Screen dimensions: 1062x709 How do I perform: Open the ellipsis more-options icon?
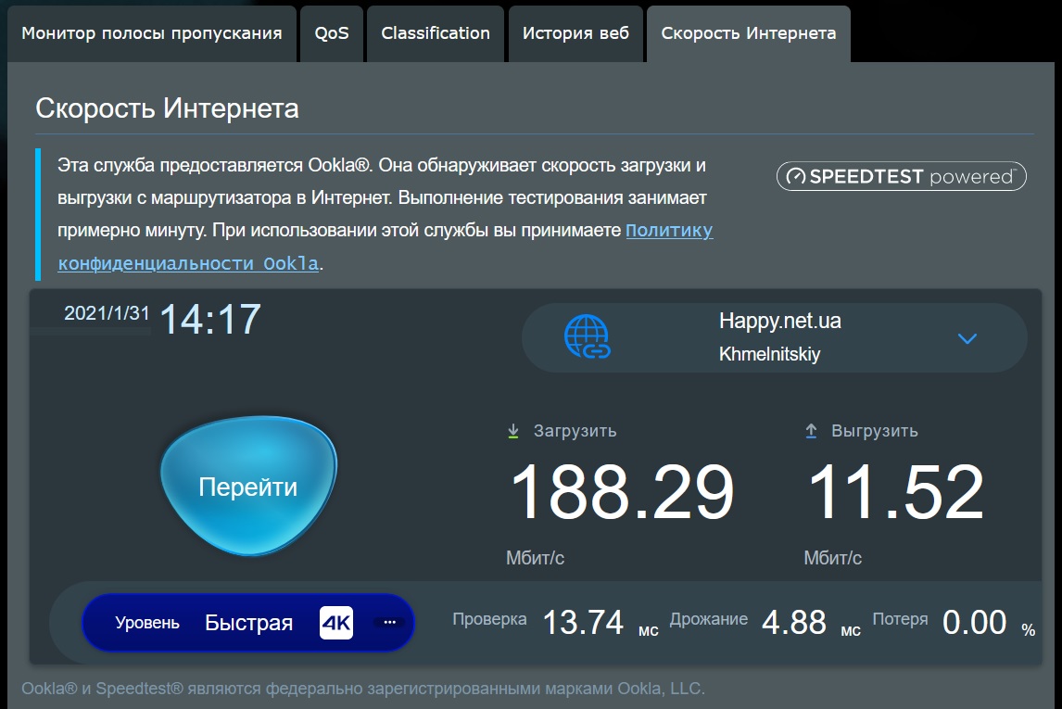[x=389, y=623]
